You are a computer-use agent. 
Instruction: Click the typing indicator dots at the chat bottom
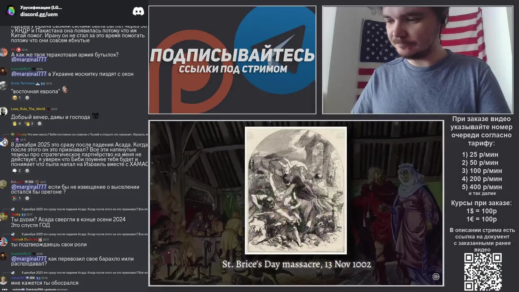tap(5, 290)
